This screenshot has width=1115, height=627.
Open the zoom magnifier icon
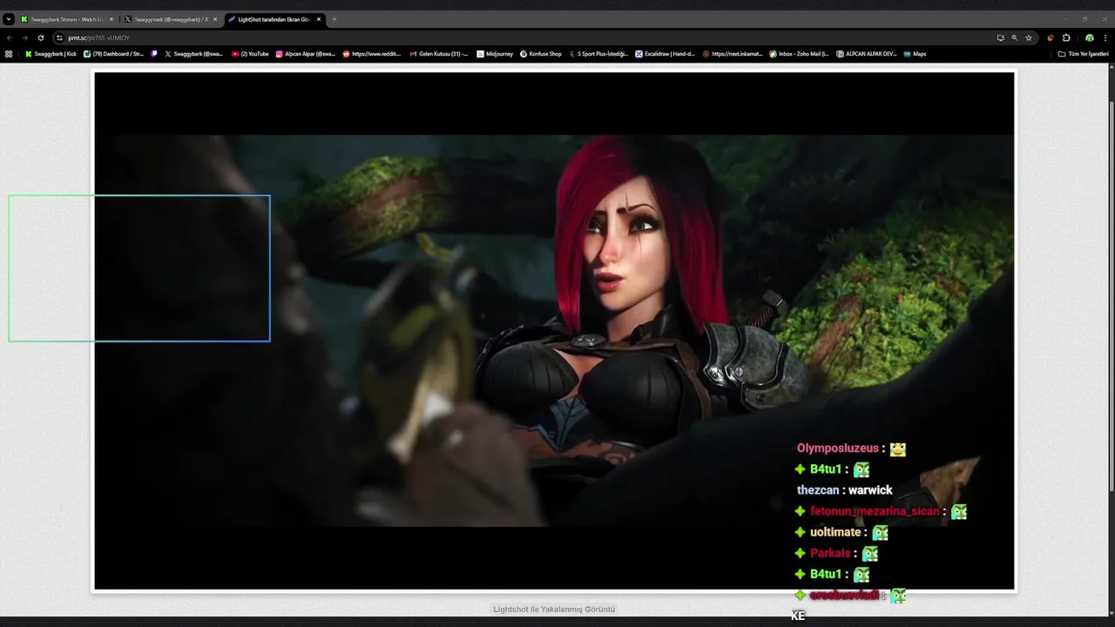tap(1014, 37)
